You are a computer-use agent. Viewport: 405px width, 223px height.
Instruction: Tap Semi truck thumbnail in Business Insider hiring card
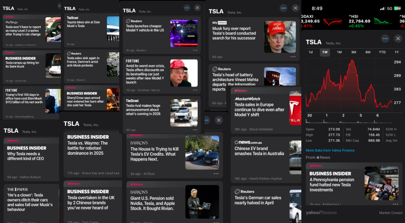point(53,66)
